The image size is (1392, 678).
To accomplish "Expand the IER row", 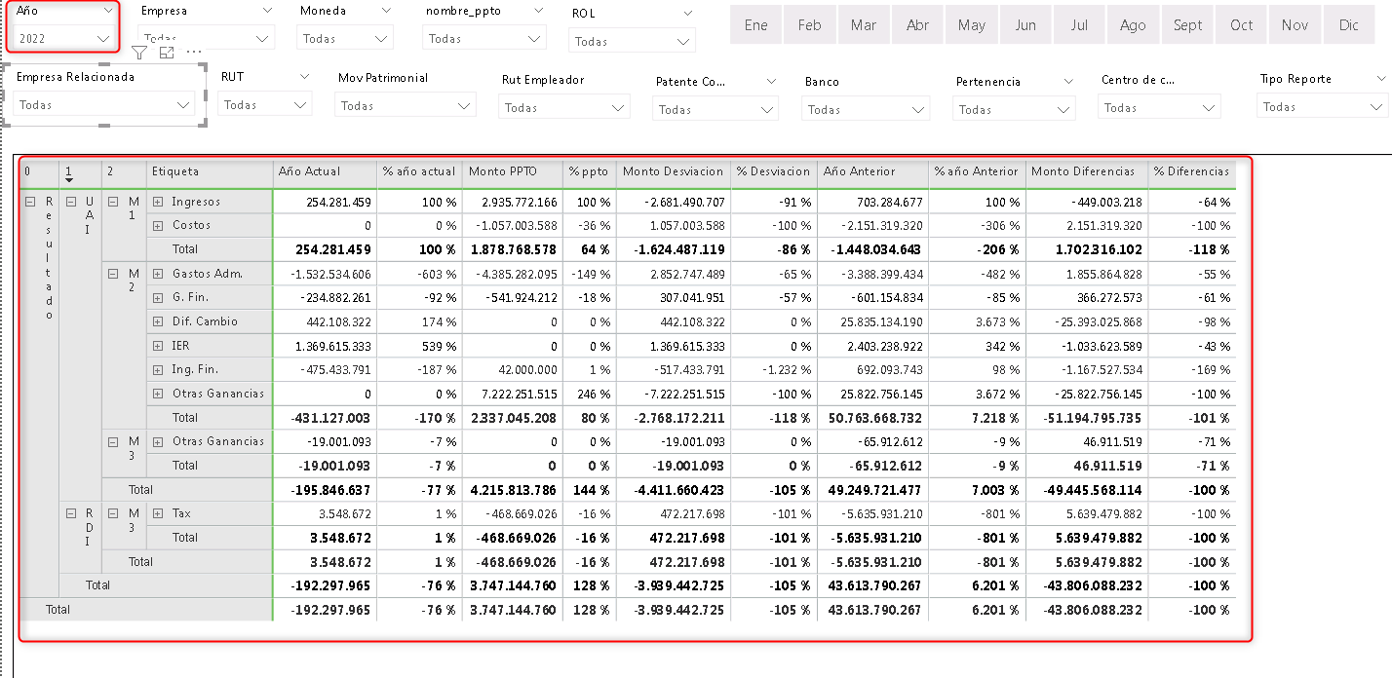I will pos(158,346).
